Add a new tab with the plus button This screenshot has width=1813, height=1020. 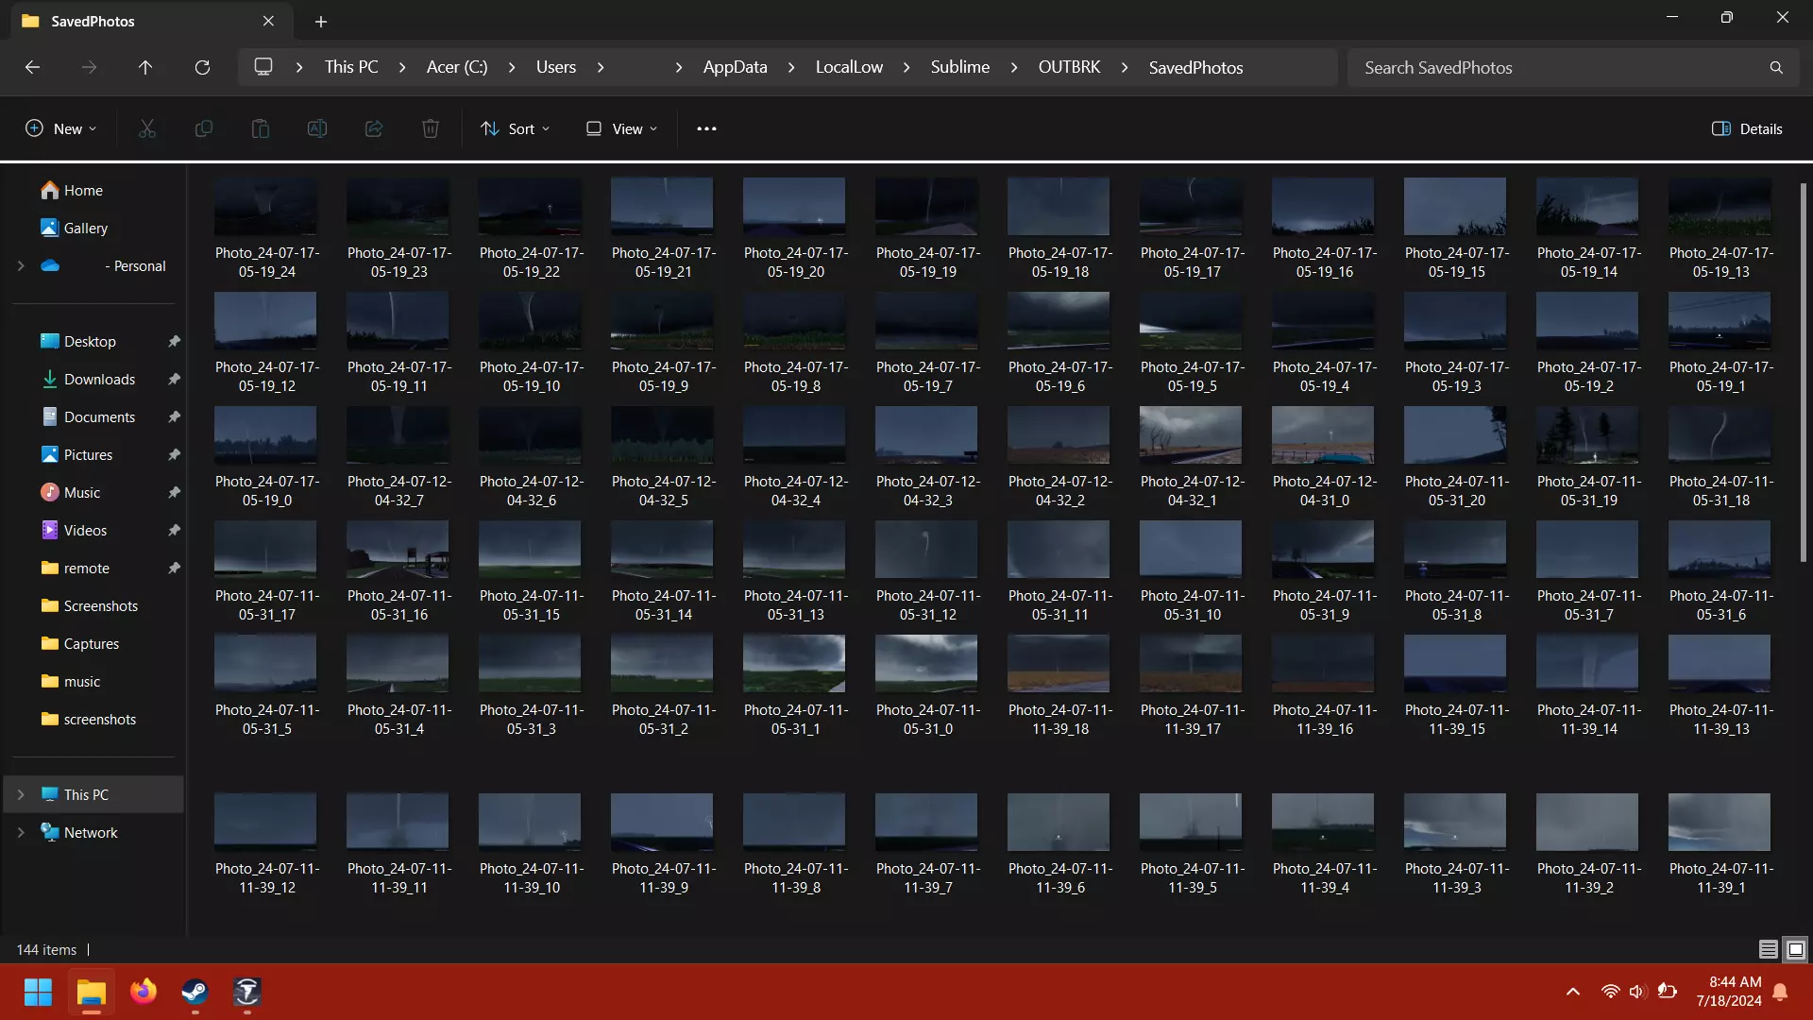(321, 21)
